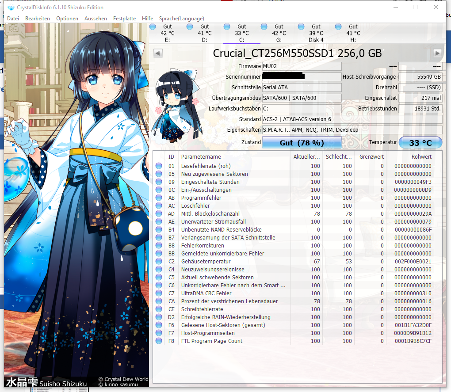Image resolution: width=451 pixels, height=392 pixels.
Task: Click the Übertragungsmodus SATA/600 field
Action: [302, 98]
